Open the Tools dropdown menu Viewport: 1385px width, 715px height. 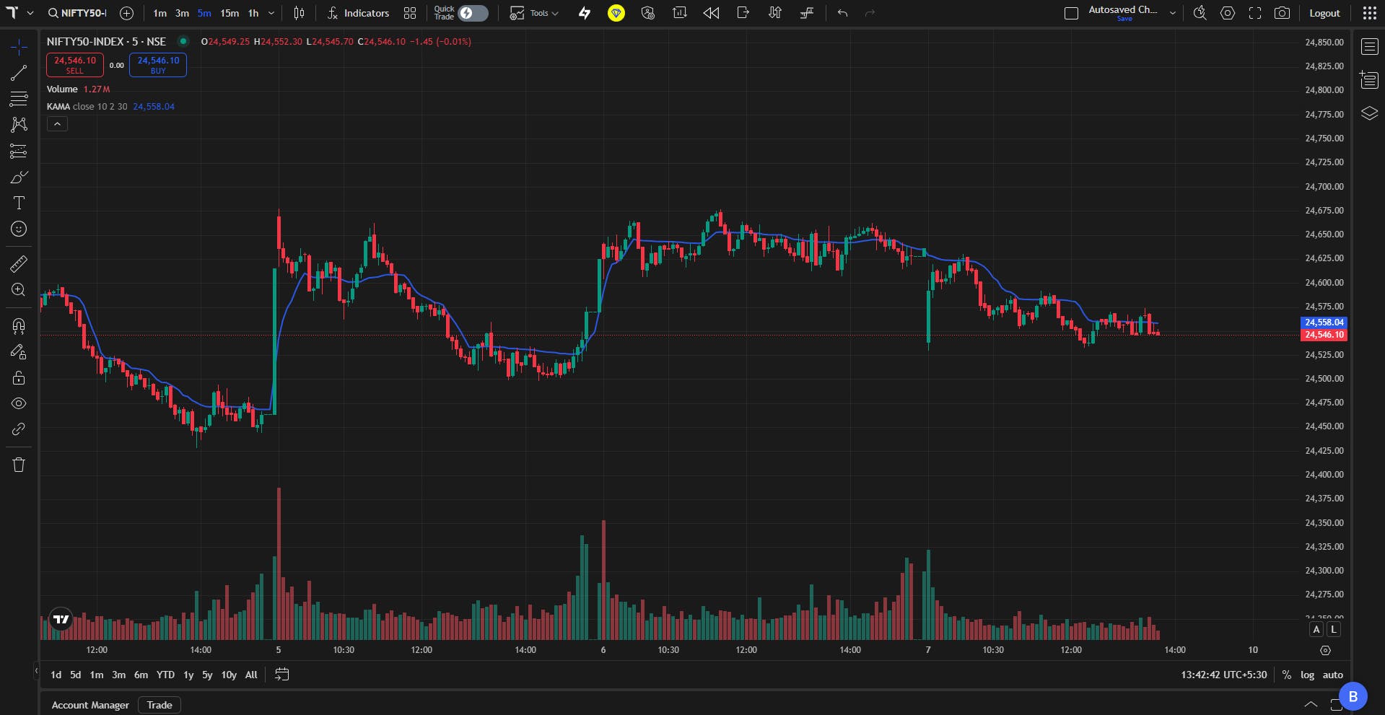pos(534,13)
